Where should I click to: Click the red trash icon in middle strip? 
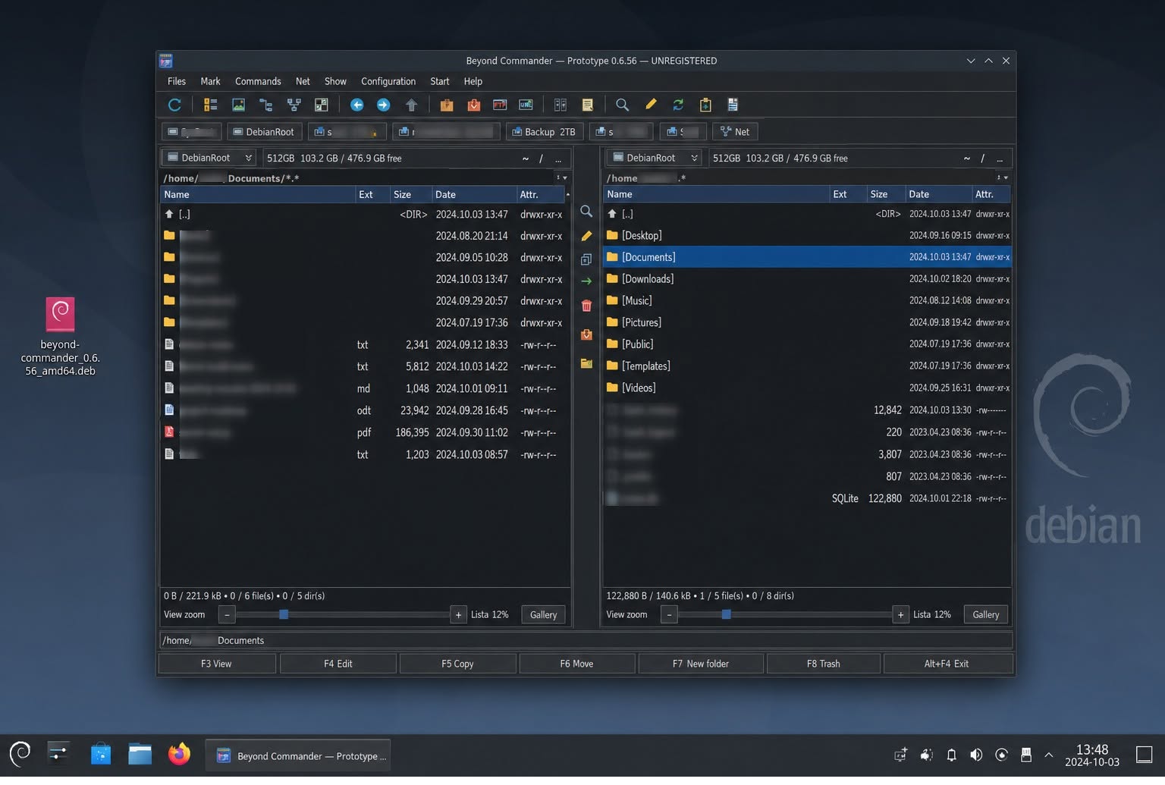(x=586, y=306)
